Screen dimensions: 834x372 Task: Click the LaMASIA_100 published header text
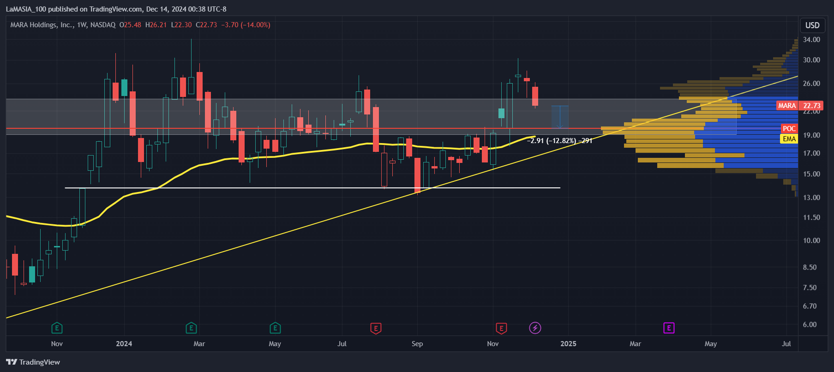pos(116,9)
